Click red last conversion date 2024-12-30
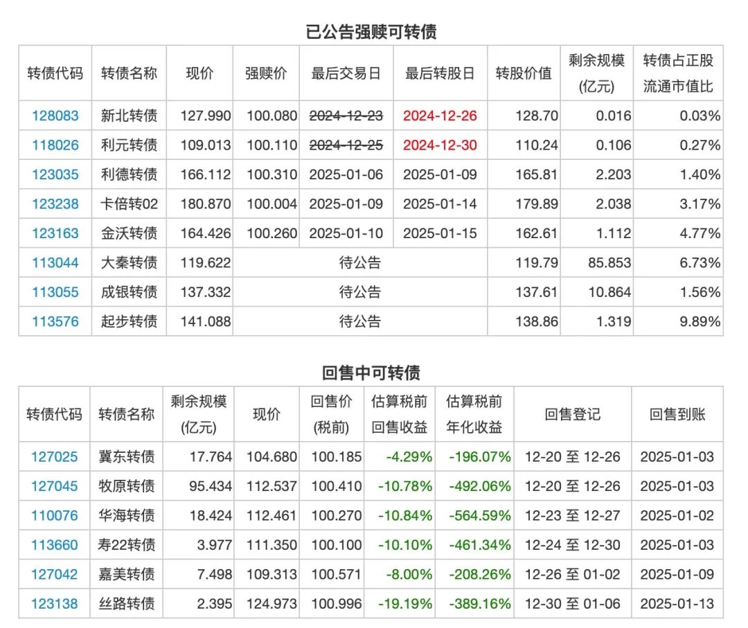The height and width of the screenshot is (628, 748). coord(440,145)
